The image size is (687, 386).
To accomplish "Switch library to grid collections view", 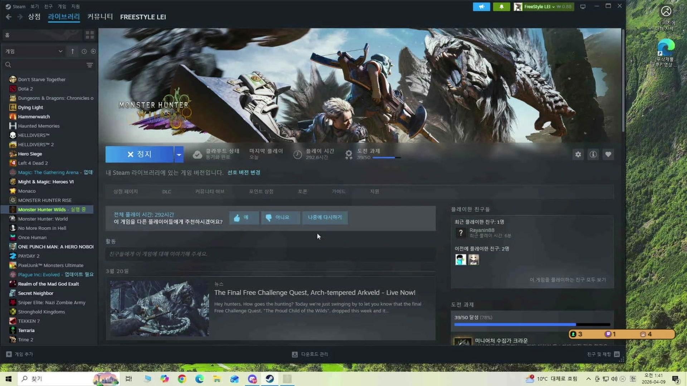I will [89, 35].
